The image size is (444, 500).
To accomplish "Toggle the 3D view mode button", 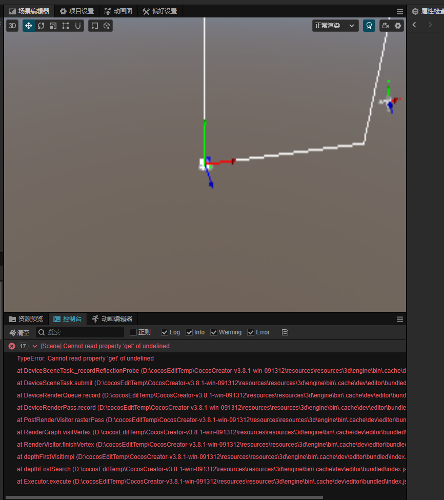I will point(12,26).
